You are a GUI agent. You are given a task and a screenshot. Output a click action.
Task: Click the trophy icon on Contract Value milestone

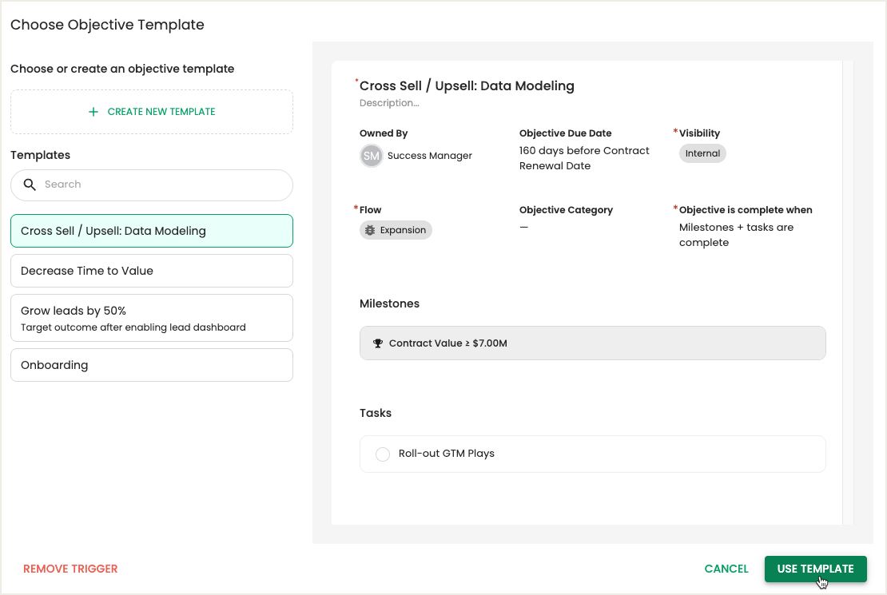378,343
